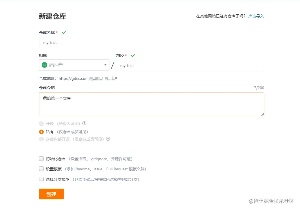Click the 新建仓库 page heading
This screenshot has width=300, height=210.
point(52,16)
